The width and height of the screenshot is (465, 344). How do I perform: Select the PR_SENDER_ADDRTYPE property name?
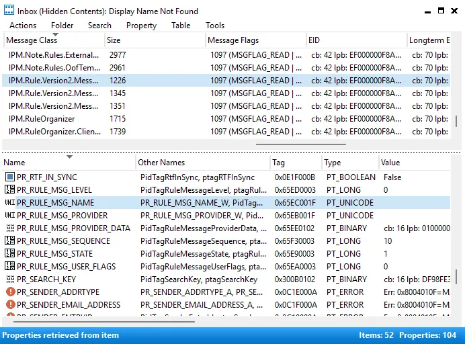pos(58,292)
